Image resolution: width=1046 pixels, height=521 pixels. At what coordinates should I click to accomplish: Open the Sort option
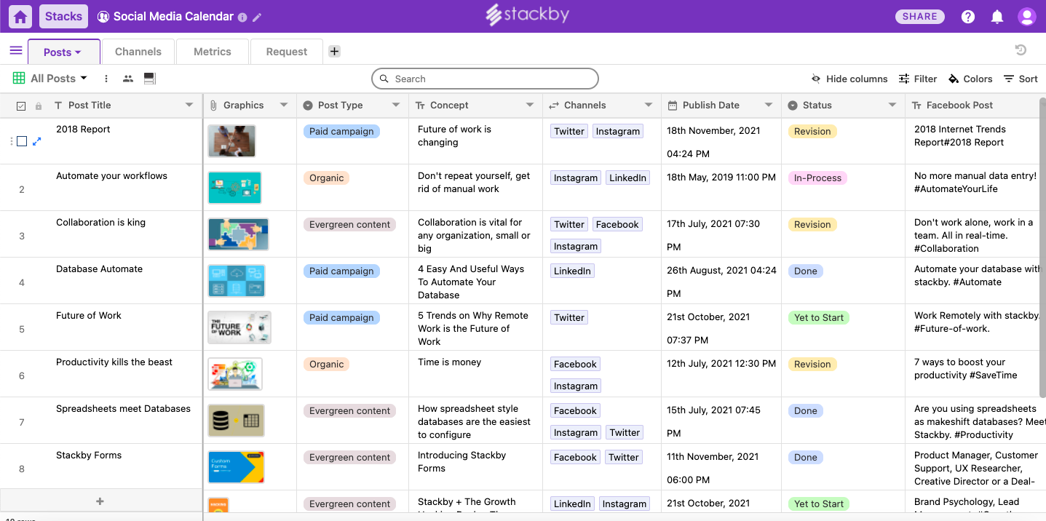click(1021, 79)
